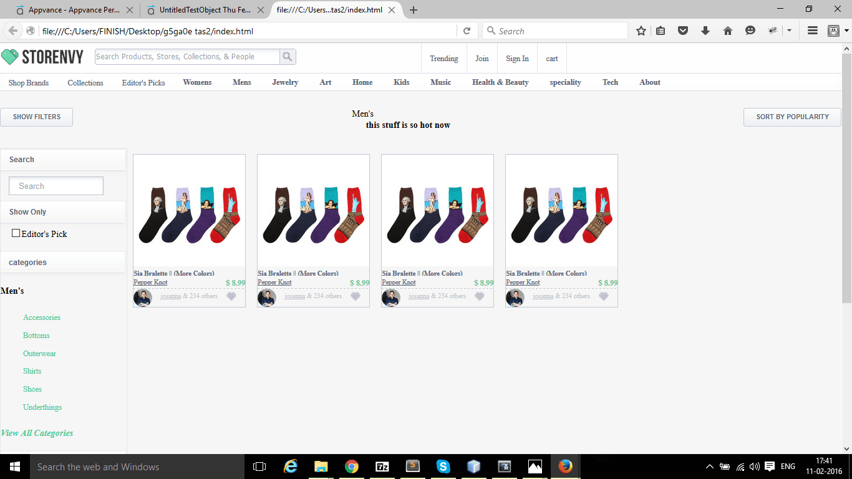The image size is (852, 479).
Task: Open the Firefox hamburger menu
Action: 813,31
